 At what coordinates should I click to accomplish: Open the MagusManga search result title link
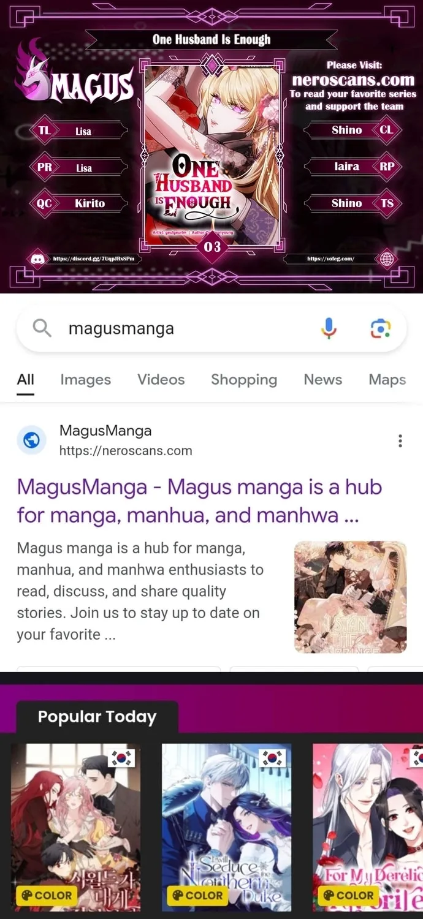[200, 501]
